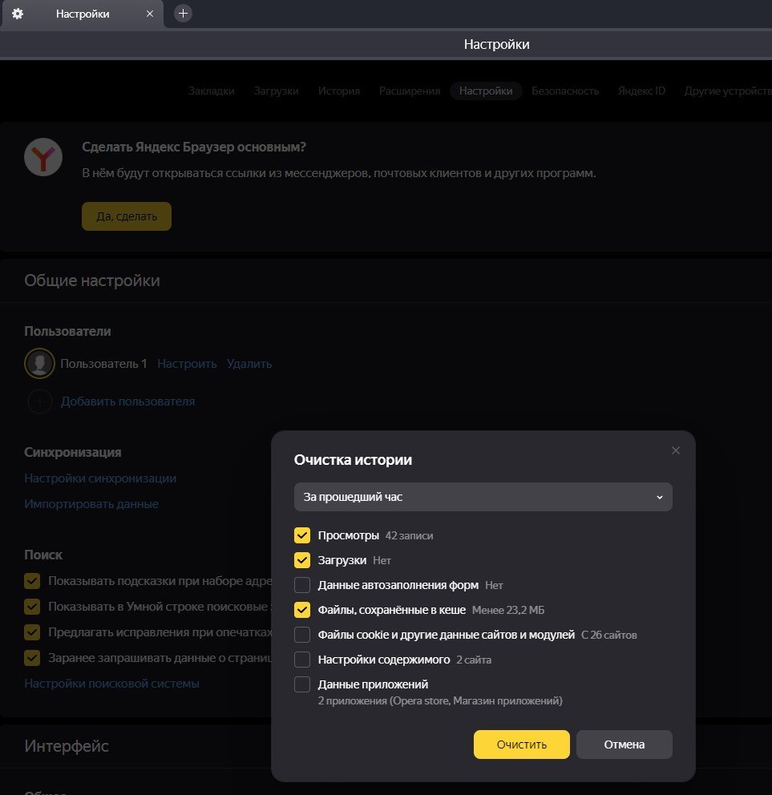Click the Импортировать данные link
Viewport: 772px width, 795px height.
(91, 504)
